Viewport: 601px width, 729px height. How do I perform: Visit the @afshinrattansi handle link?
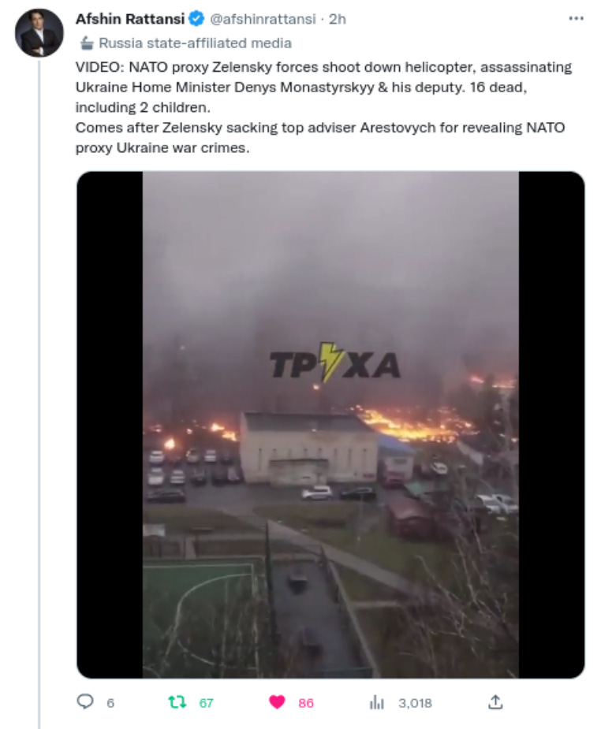(x=263, y=19)
